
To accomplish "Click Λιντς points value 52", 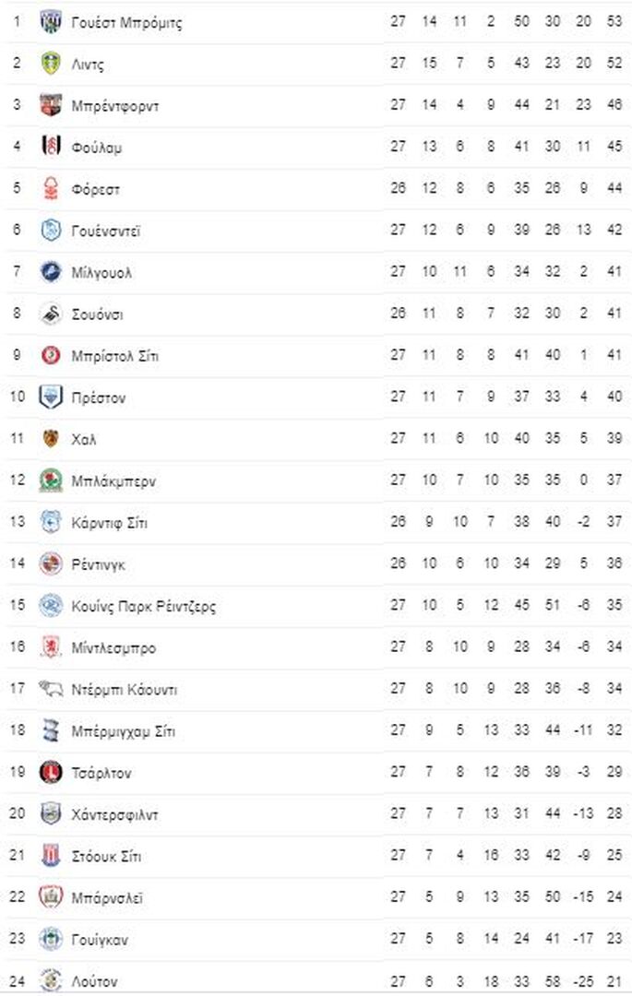I will pos(614,63).
